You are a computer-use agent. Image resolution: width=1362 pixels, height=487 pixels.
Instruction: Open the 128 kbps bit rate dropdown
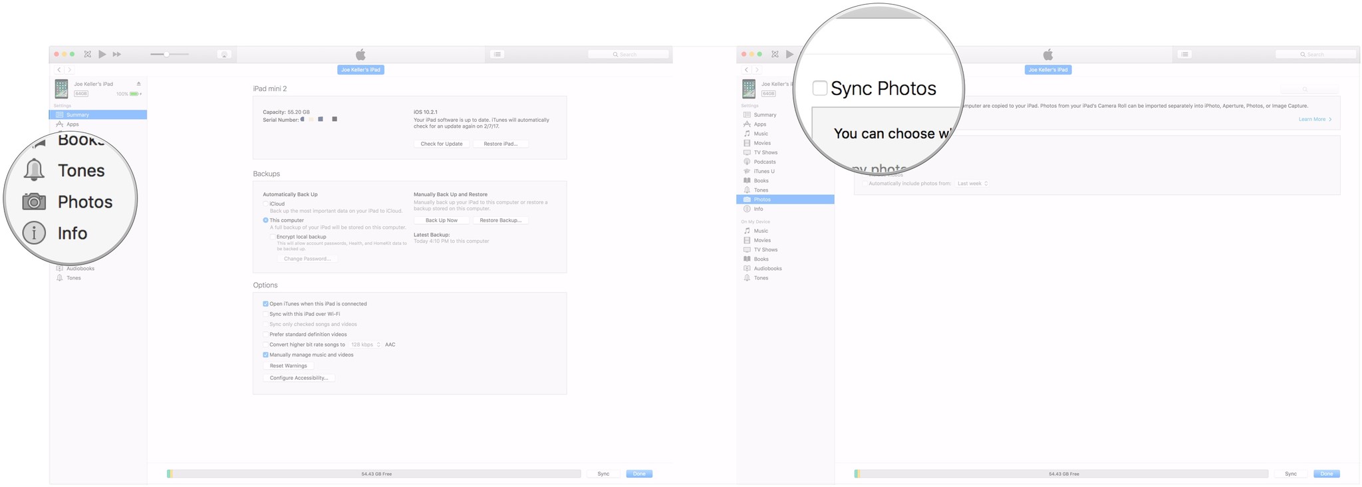[x=365, y=345]
